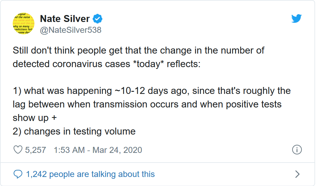Open the Nate Silver display name link
The image size is (332, 186).
[65, 19]
